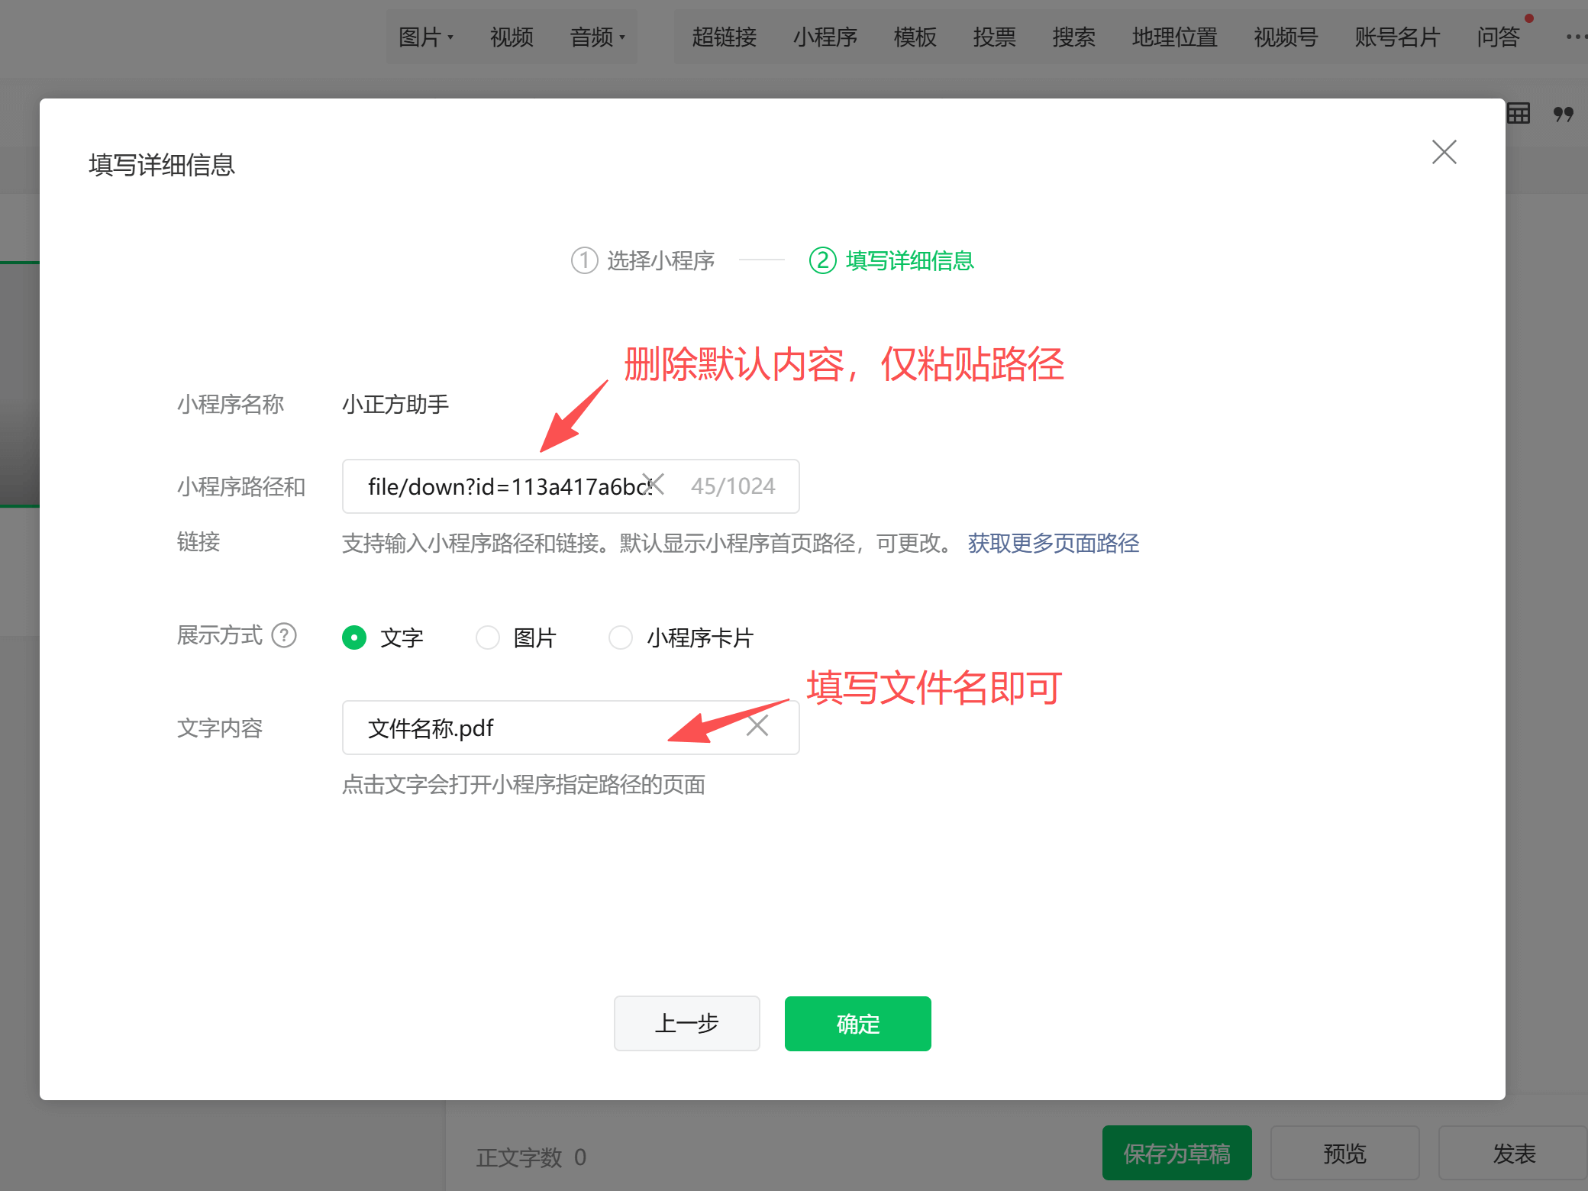Screen dimensions: 1588x1191
Task: Open the 投票 toolbar item
Action: coord(994,37)
